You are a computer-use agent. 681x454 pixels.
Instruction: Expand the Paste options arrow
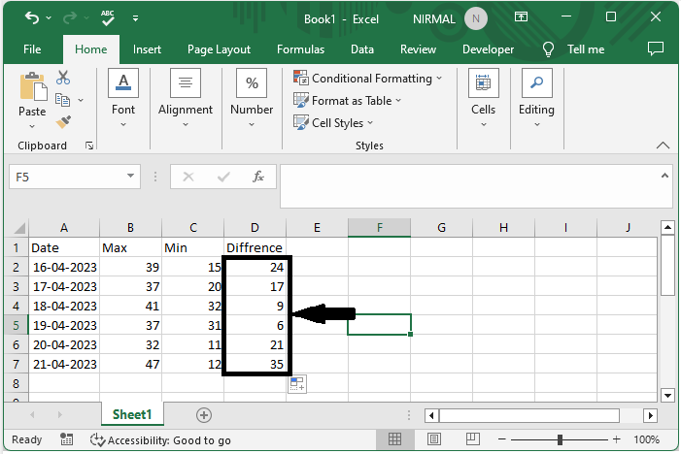pos(32,127)
